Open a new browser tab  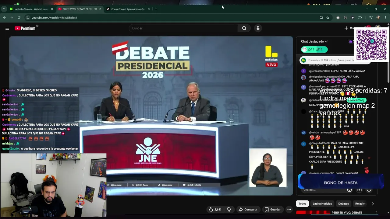(156, 9)
